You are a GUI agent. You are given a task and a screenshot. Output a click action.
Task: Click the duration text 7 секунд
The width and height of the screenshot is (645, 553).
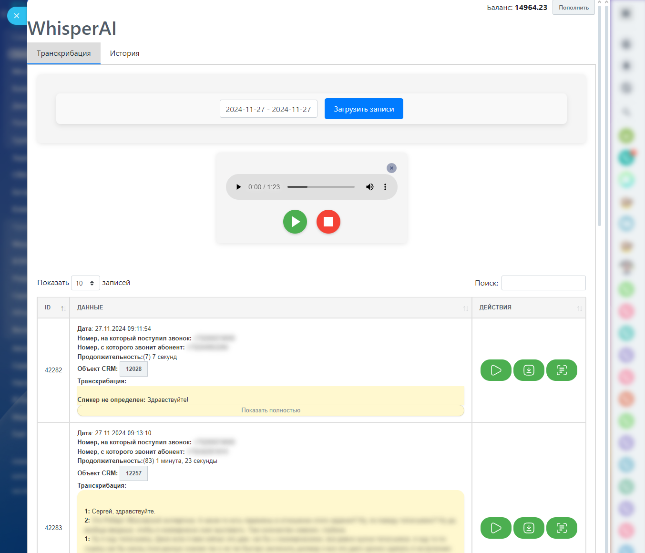(164, 357)
